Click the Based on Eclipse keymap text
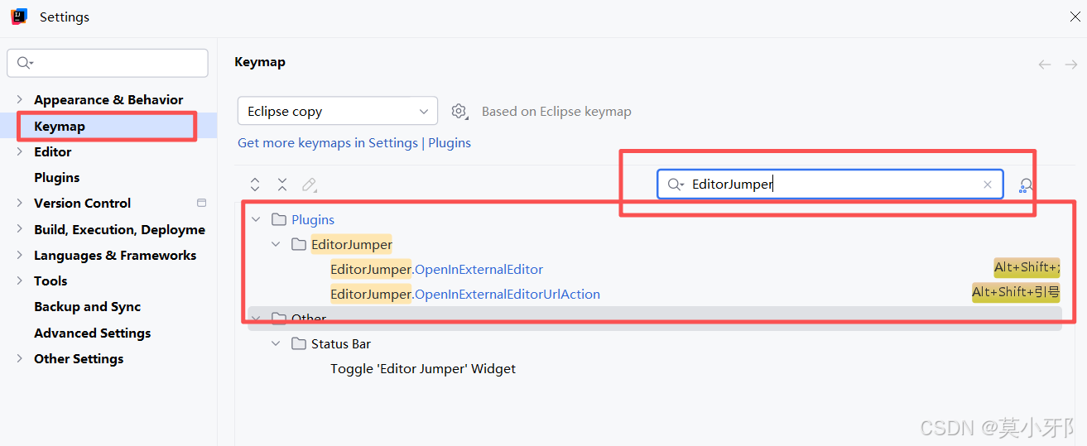Viewport: 1087px width, 446px height. (x=556, y=111)
